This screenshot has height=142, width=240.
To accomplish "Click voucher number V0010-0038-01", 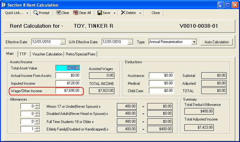I will point(199,26).
